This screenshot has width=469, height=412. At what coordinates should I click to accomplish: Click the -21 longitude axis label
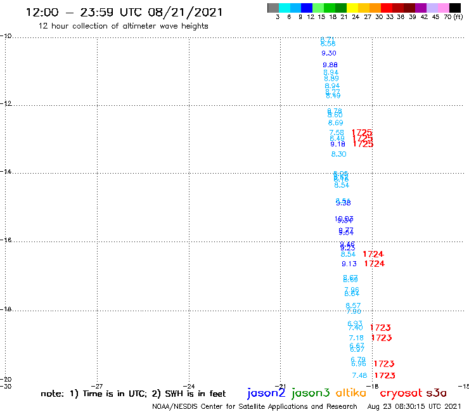[x=280, y=386]
